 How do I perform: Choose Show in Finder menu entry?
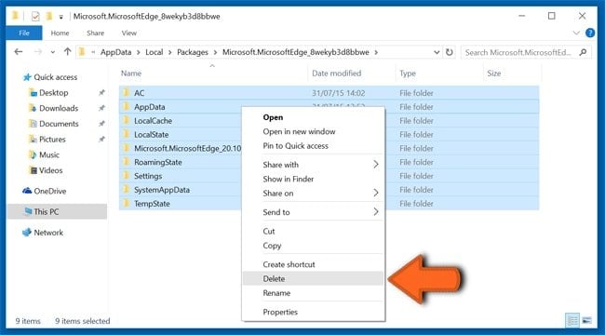(x=314, y=179)
